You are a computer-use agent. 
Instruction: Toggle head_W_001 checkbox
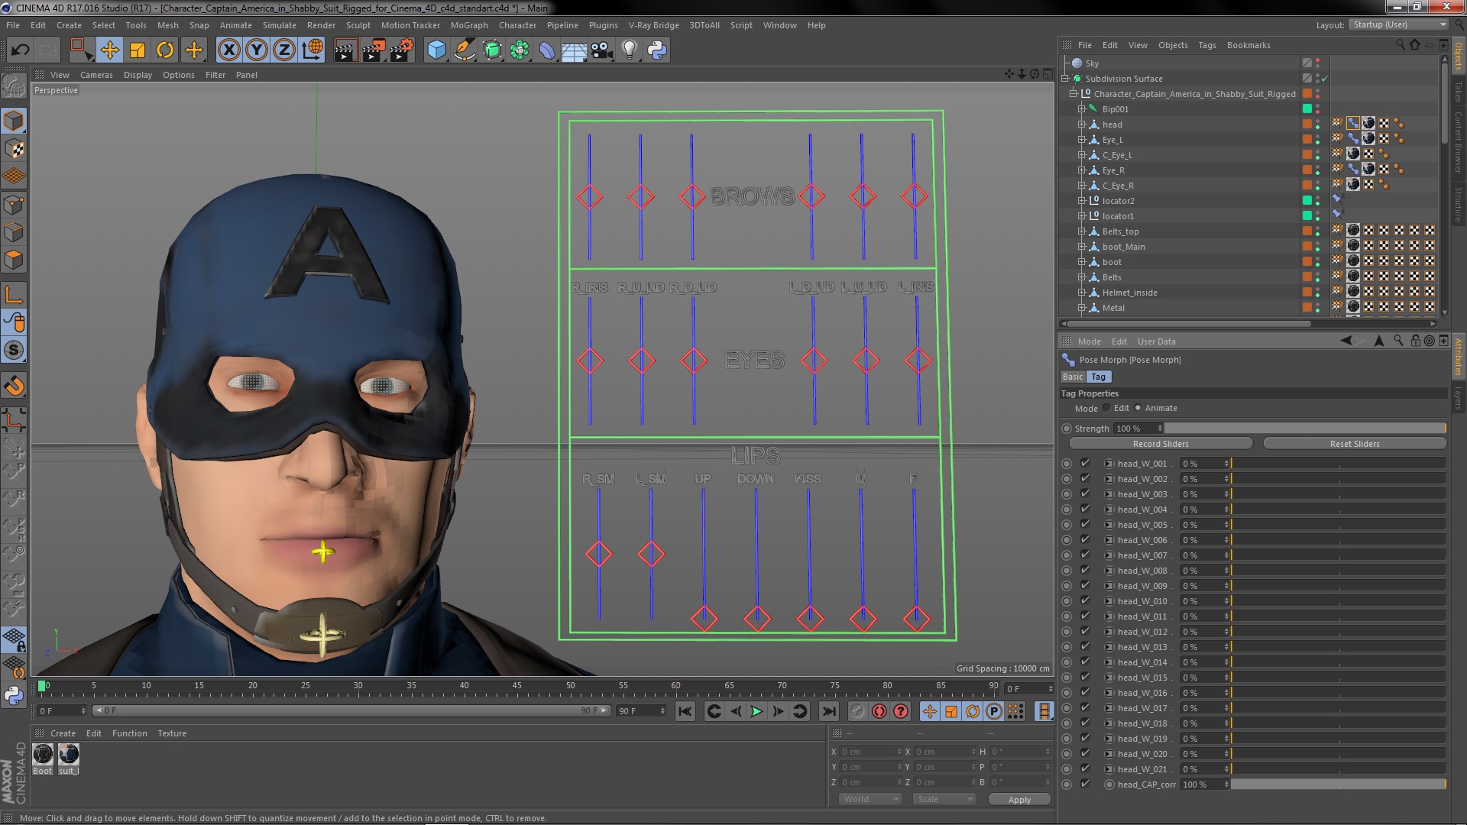point(1085,463)
